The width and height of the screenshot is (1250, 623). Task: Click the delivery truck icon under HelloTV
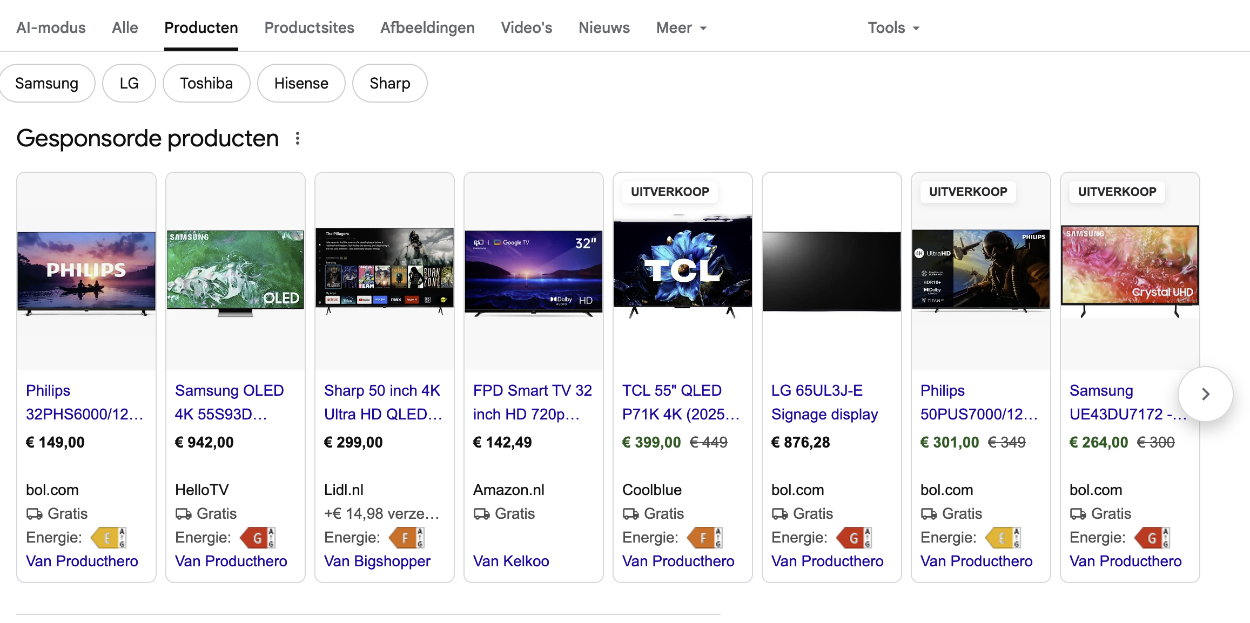(x=184, y=514)
